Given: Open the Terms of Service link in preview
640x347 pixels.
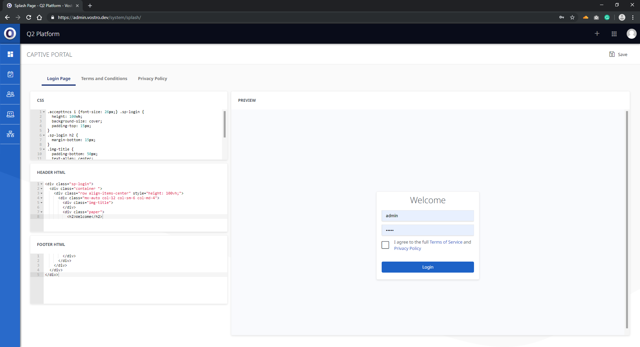Looking at the screenshot, I should coord(446,242).
